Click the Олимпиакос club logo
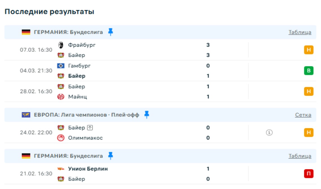This screenshot has height=189, width=321. pos(61,138)
